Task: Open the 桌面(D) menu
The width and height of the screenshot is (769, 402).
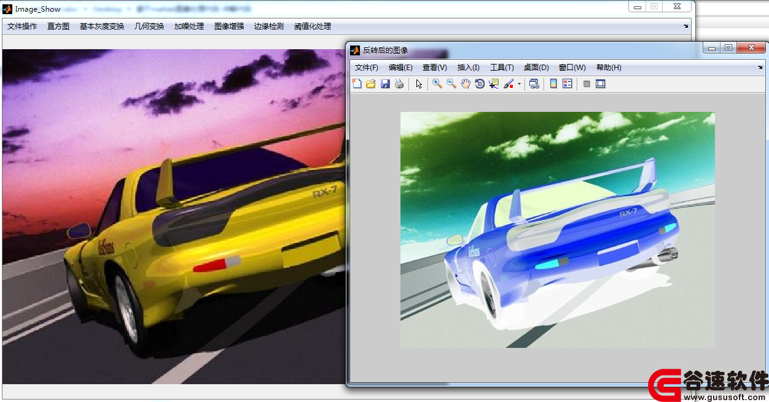Action: point(536,68)
